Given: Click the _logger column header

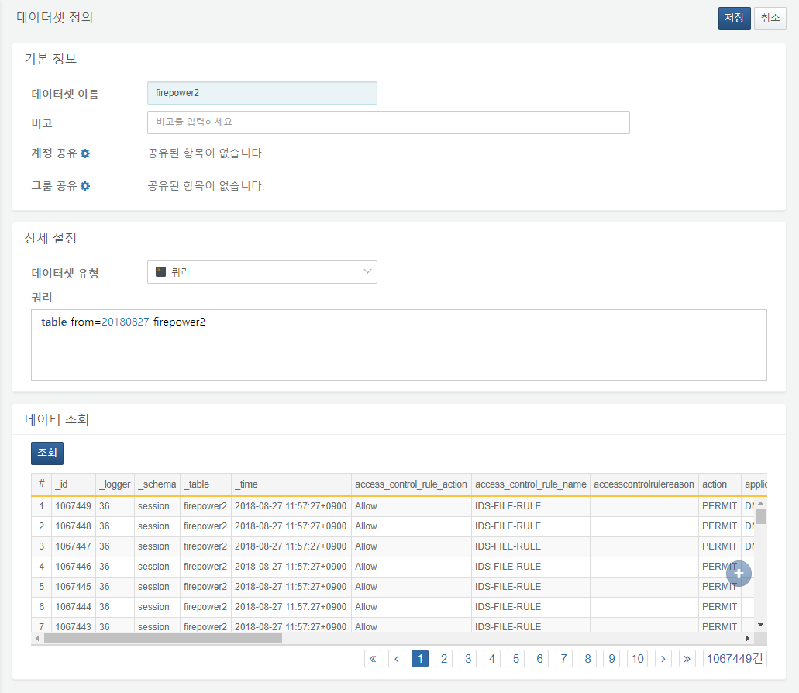Looking at the screenshot, I should coord(115,484).
